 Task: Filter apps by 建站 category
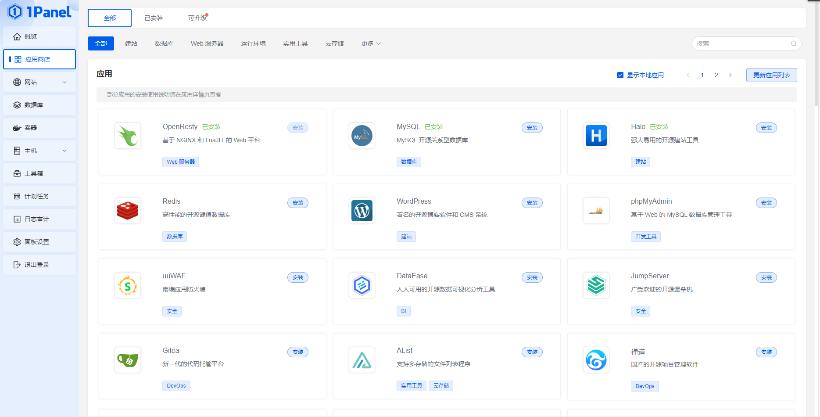click(x=131, y=43)
